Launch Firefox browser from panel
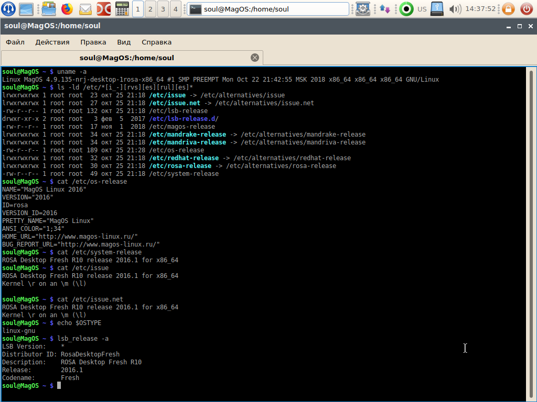537x402 pixels. pos(67,9)
